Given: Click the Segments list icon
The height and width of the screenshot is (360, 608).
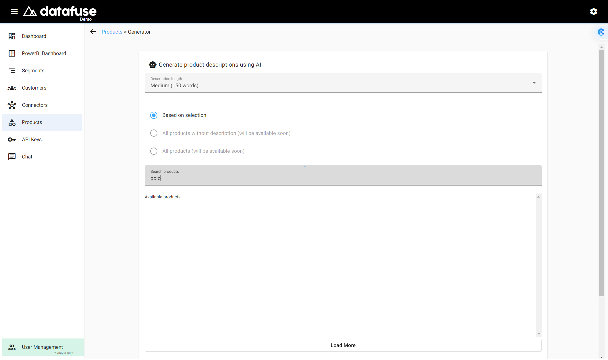Looking at the screenshot, I should pos(12,71).
